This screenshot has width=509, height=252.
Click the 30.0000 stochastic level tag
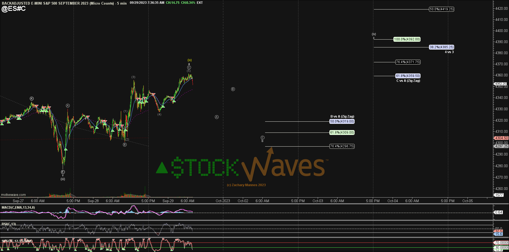501,247
